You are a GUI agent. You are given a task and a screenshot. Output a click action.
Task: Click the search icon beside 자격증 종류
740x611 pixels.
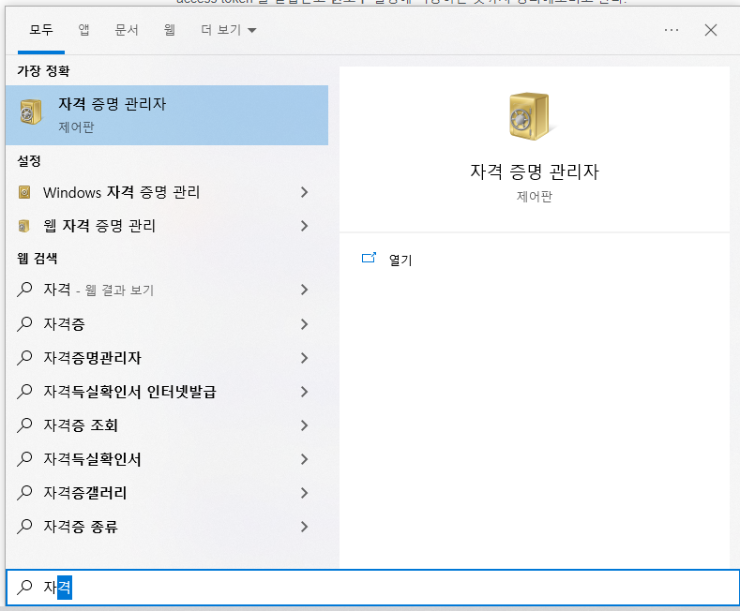point(24,527)
